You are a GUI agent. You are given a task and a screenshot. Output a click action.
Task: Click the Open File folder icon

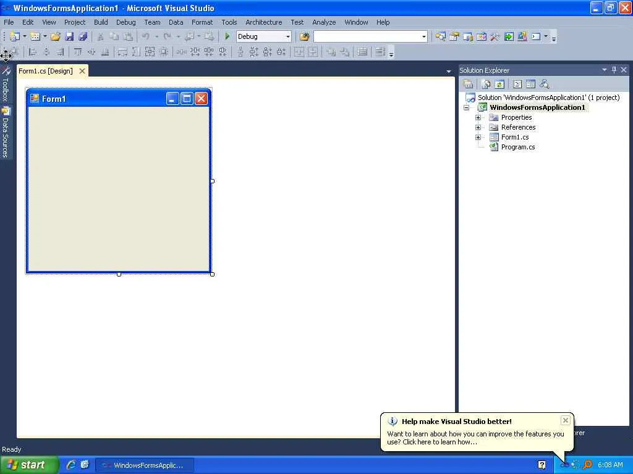pos(55,36)
